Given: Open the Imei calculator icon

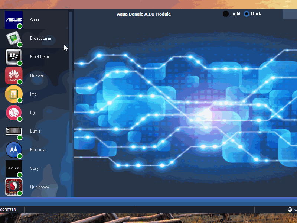Looking at the screenshot, I should click(x=14, y=94).
